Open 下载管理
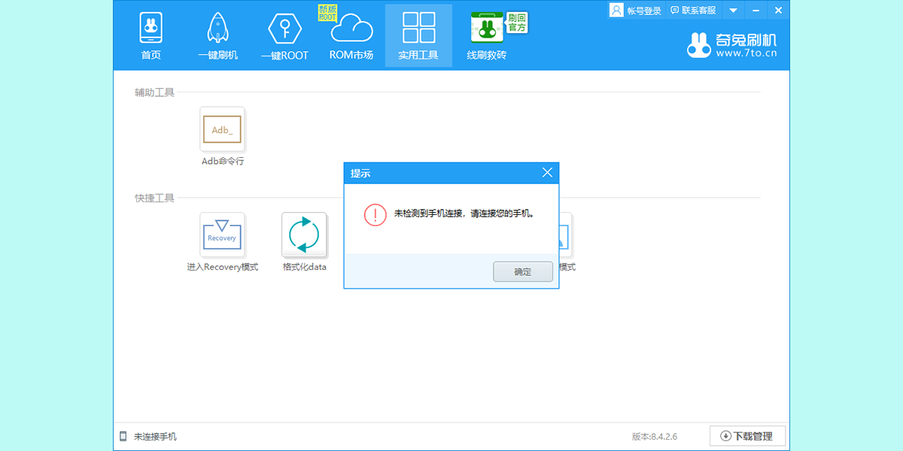The height and width of the screenshot is (451, 903). coord(747,434)
